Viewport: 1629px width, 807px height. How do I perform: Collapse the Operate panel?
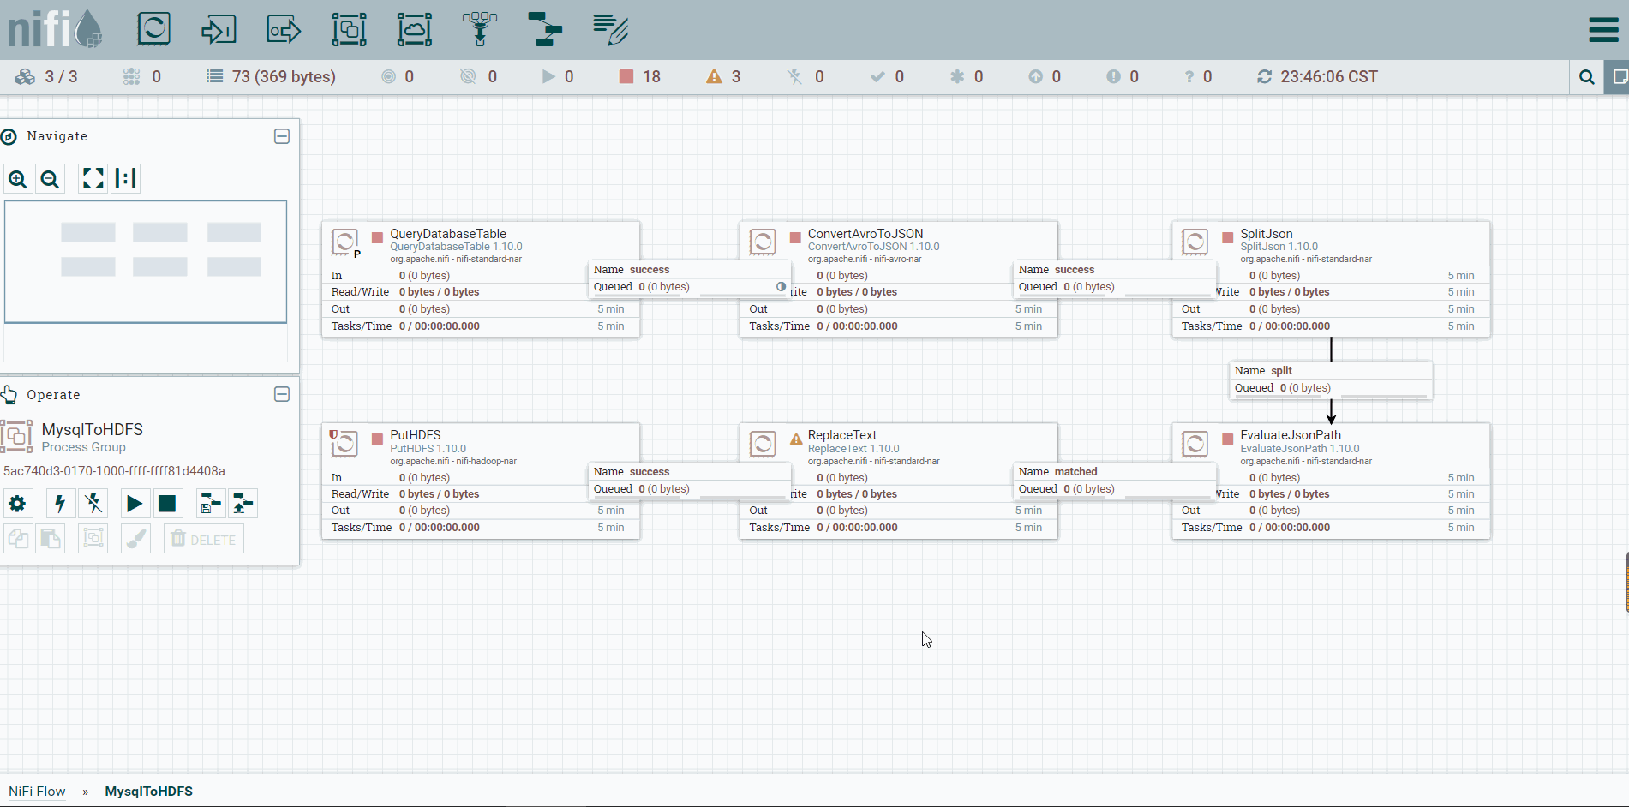point(282,394)
